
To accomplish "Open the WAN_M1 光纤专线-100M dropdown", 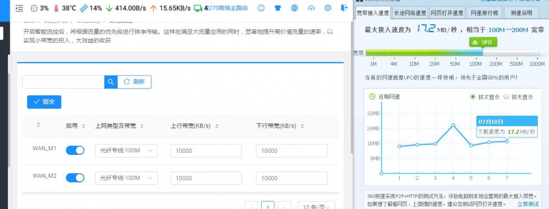I will [126, 151].
